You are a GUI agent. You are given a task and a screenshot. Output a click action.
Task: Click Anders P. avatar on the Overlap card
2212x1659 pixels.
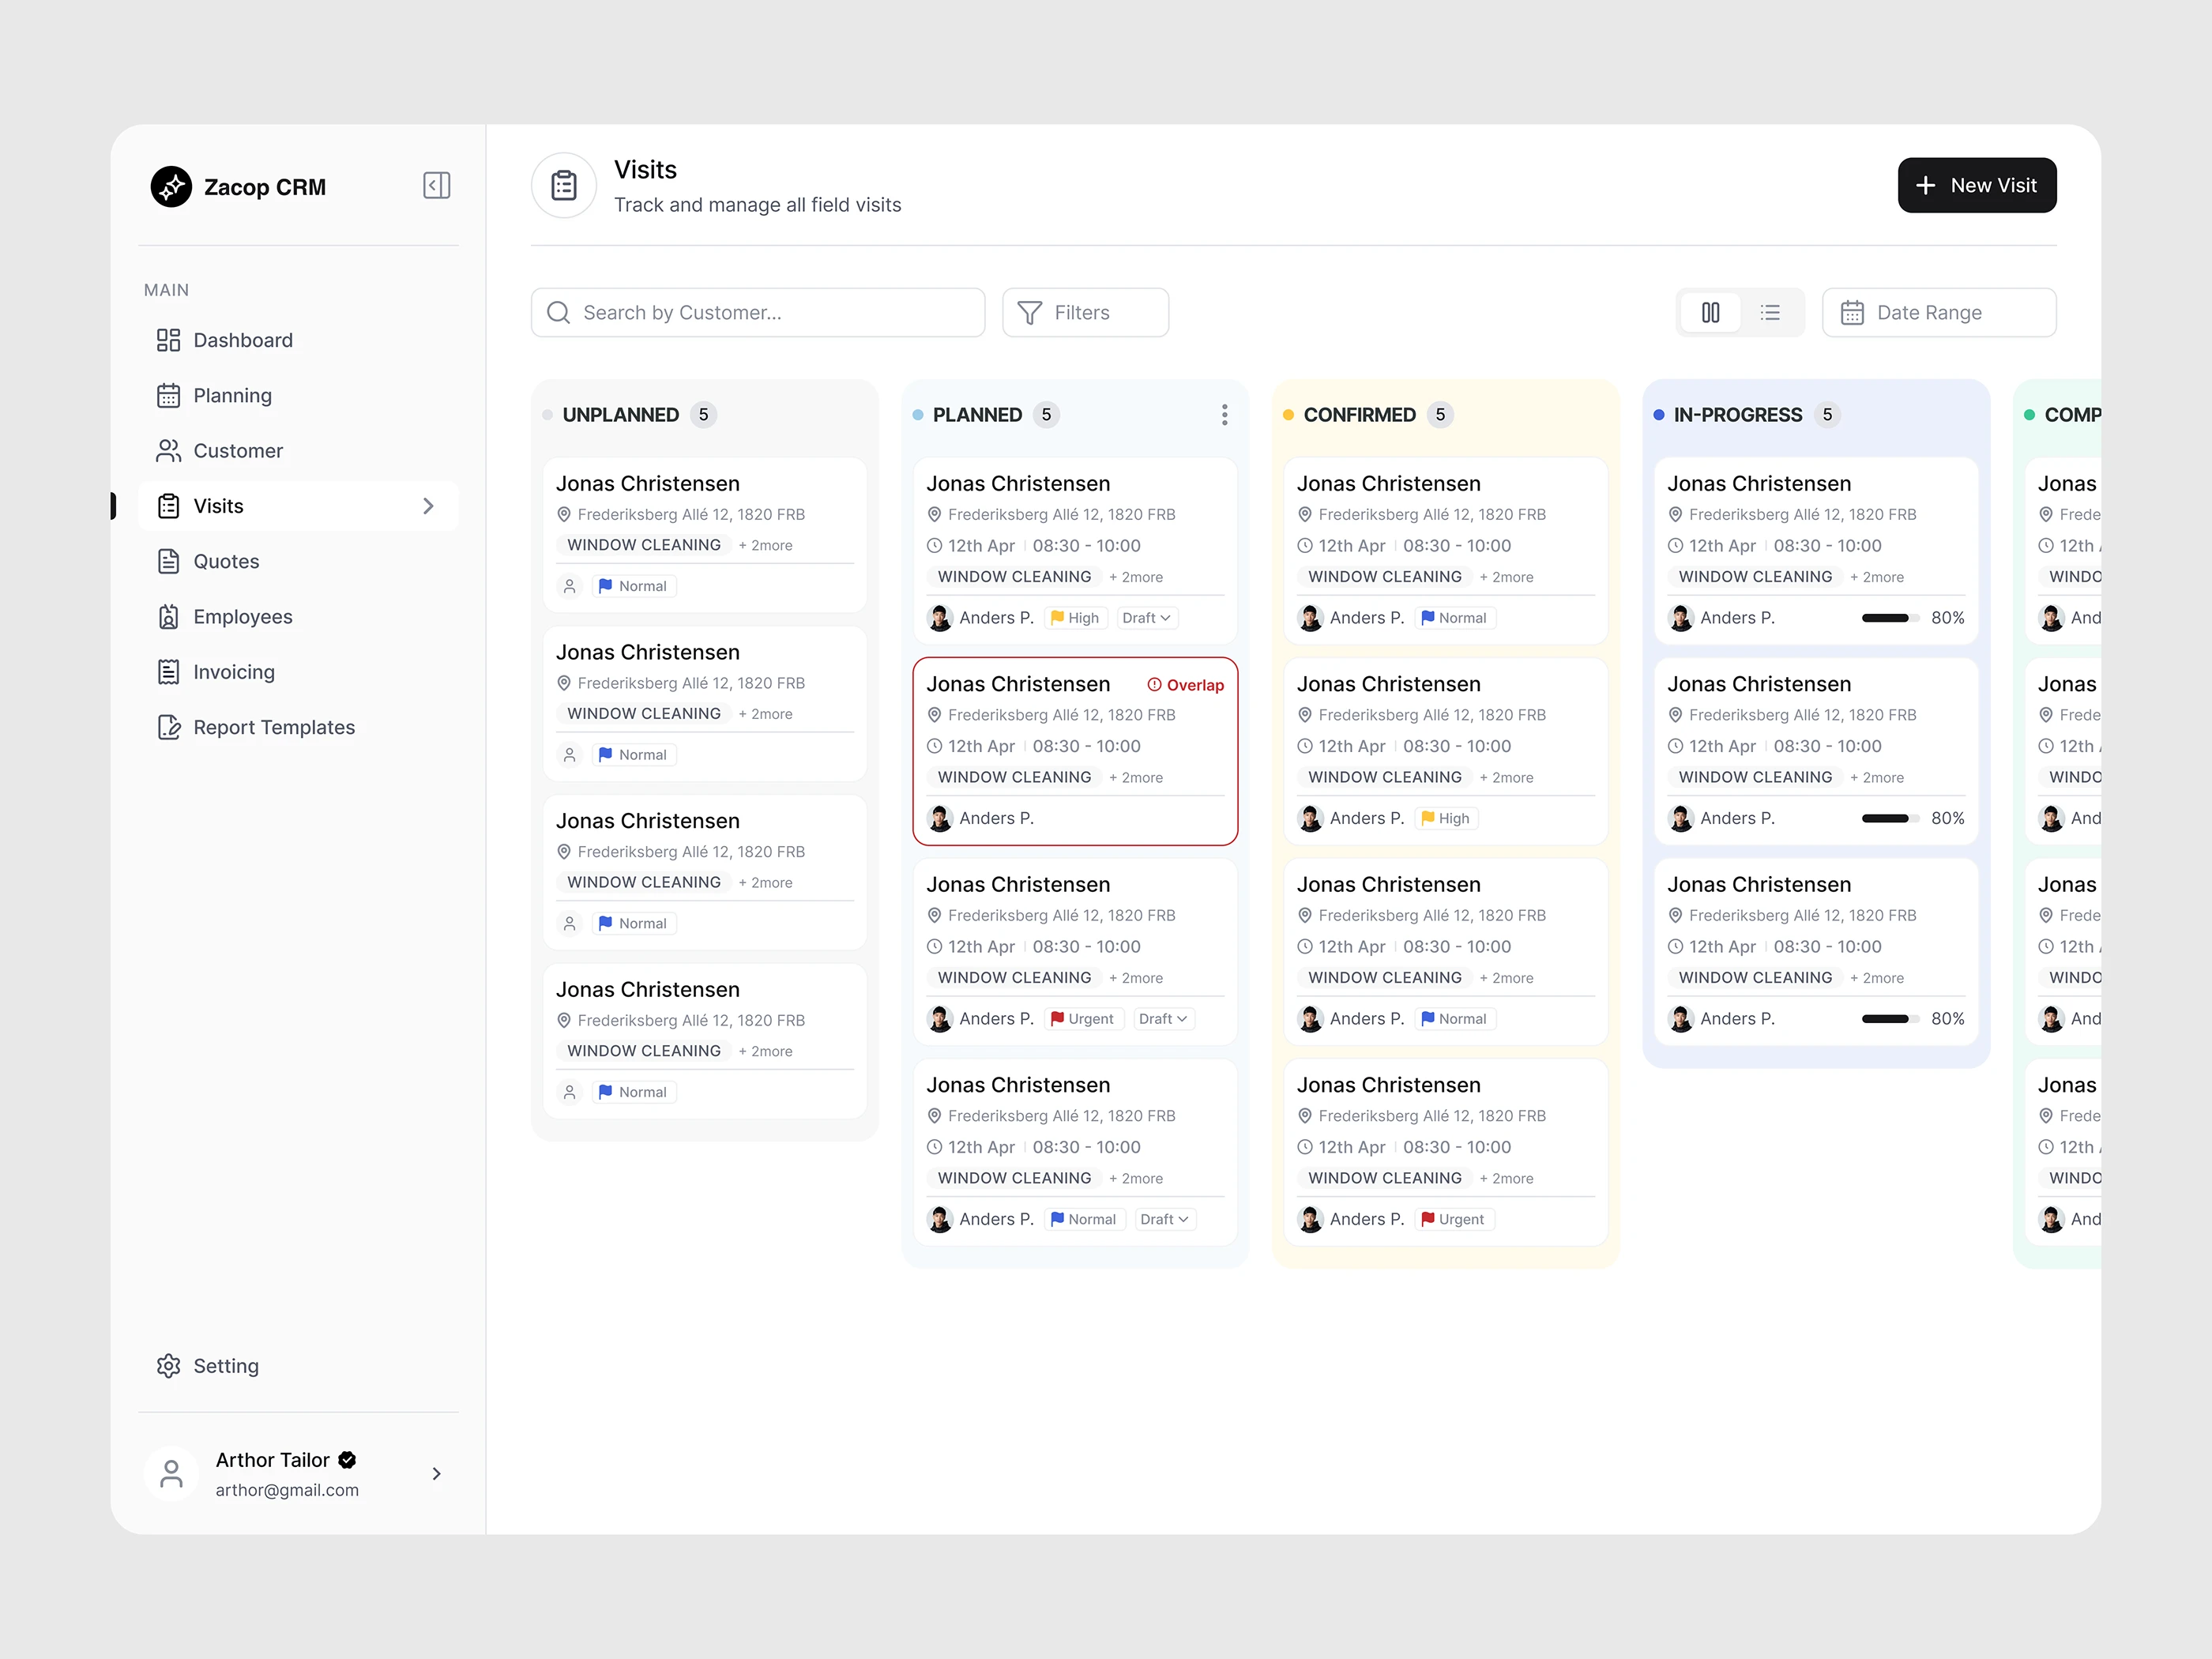pos(940,819)
